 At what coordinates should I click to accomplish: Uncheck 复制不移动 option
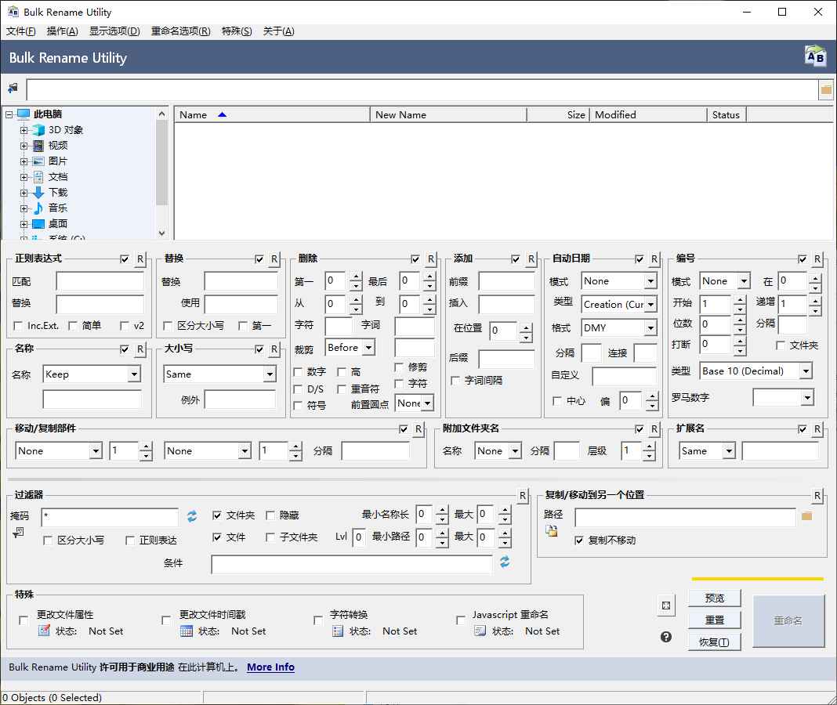pyautogui.click(x=578, y=538)
